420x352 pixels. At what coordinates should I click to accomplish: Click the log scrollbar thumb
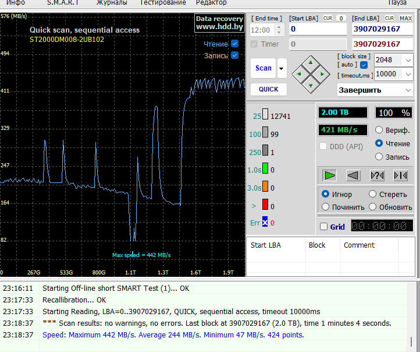pyautogui.click(x=411, y=342)
